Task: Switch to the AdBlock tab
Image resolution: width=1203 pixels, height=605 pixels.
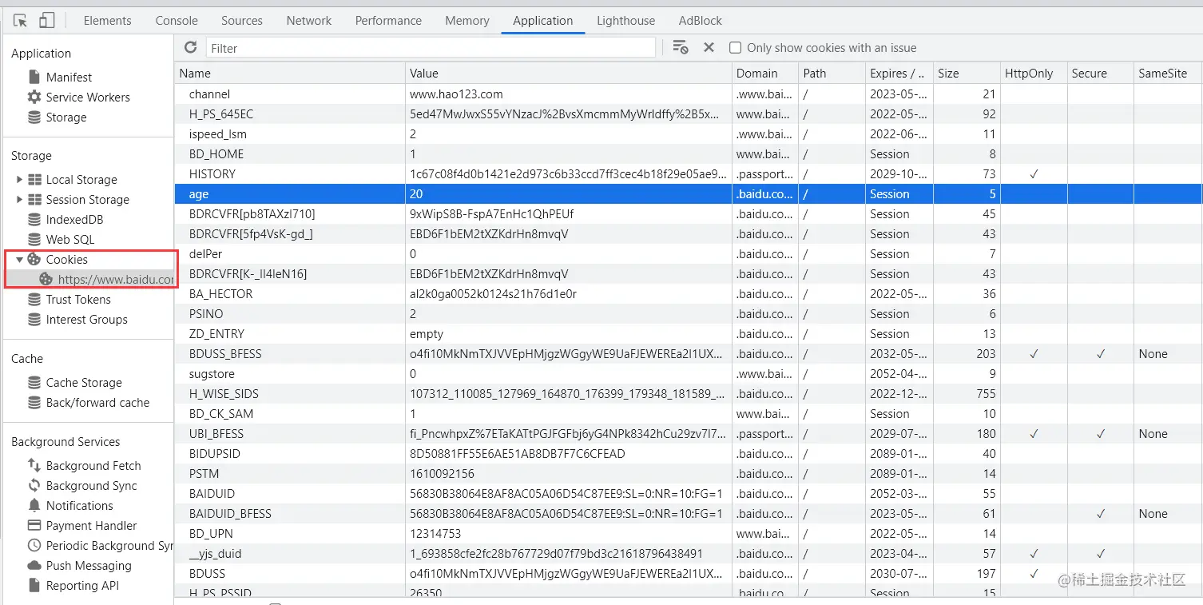Action: [x=701, y=21]
